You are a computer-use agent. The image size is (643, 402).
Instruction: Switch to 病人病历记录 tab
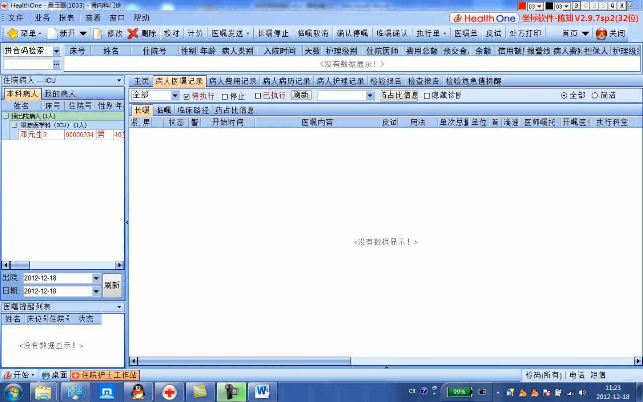tap(286, 81)
